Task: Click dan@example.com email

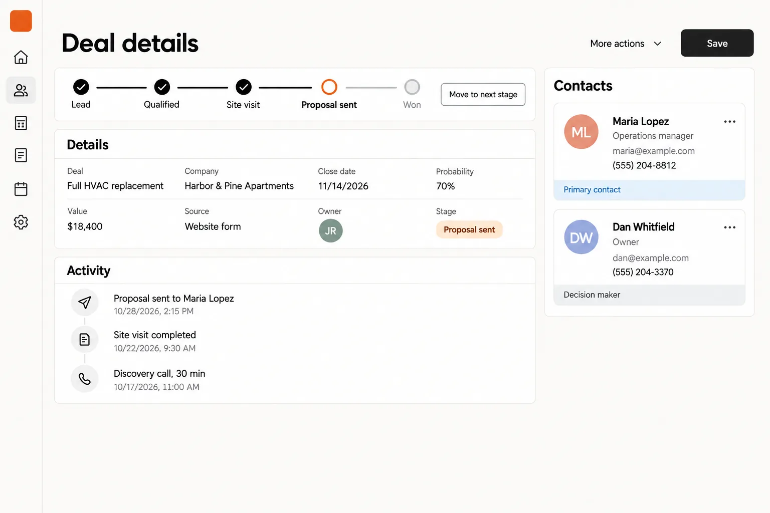Action: [x=651, y=258]
